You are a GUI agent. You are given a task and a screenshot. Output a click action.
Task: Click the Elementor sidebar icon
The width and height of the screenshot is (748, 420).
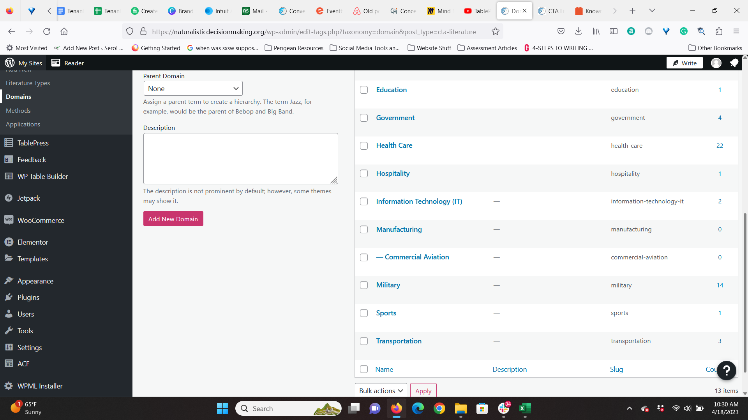(9, 242)
